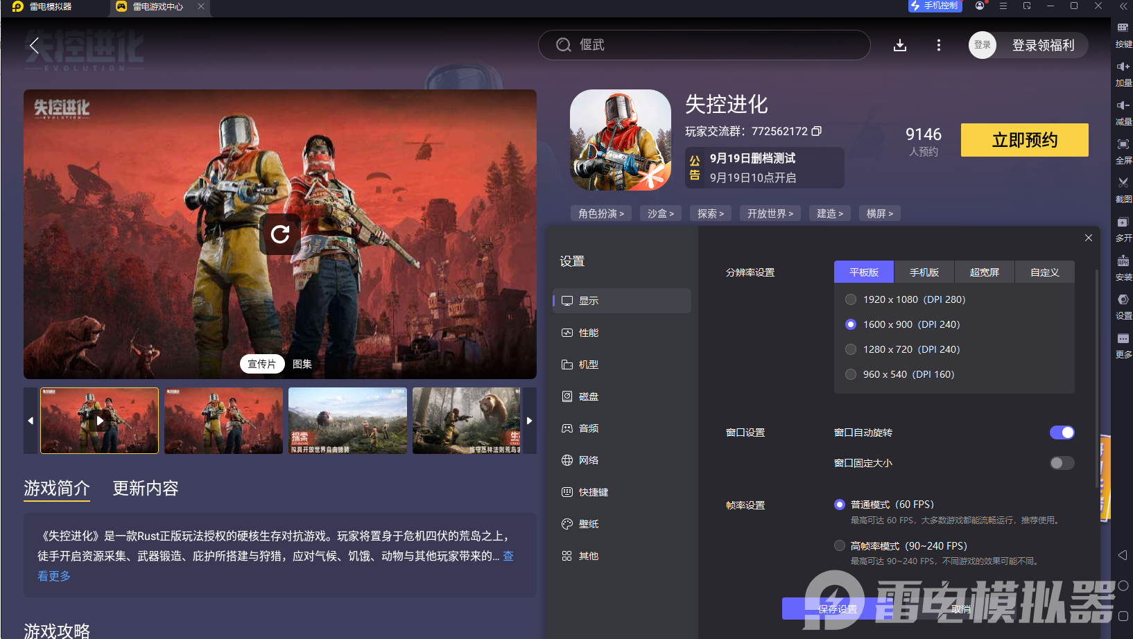Image resolution: width=1133 pixels, height=639 pixels.
Task: Enter fullscreen with the 全屏 icon
Action: tap(1123, 150)
